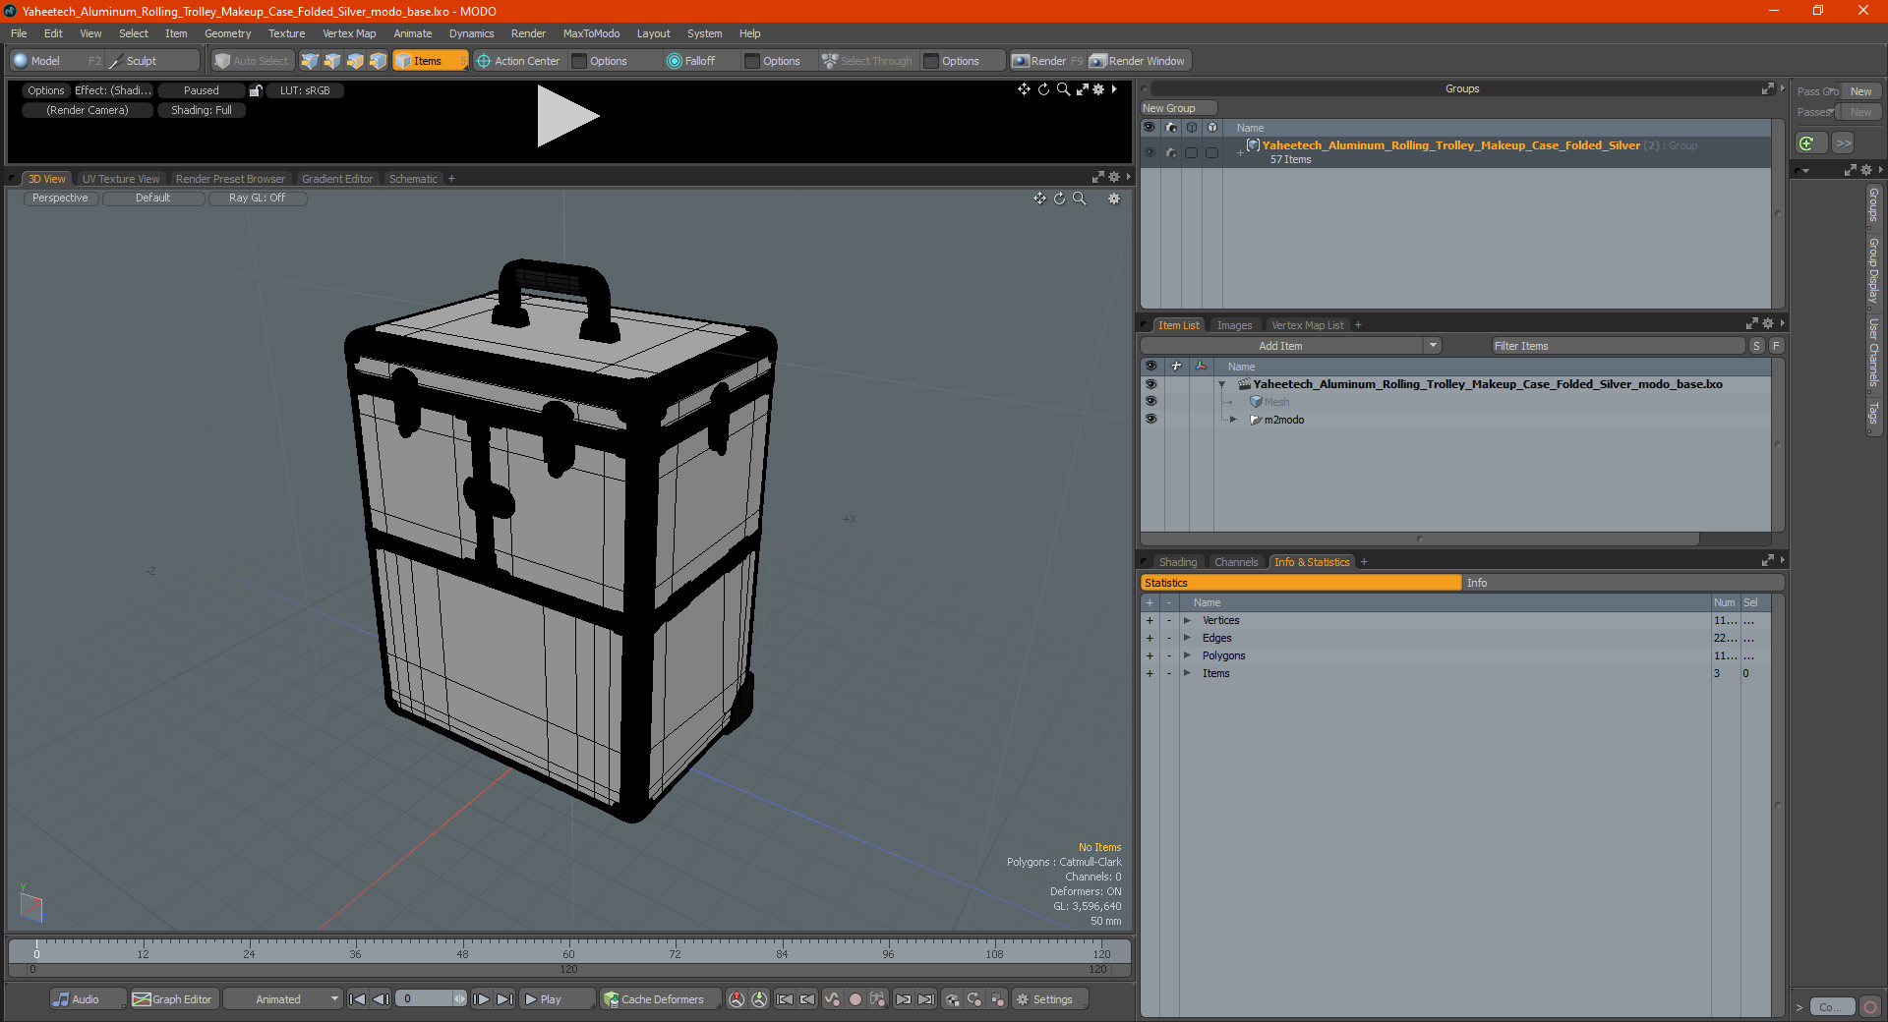
Task: Toggle the Items 3 Sel value
Action: click(x=1746, y=673)
